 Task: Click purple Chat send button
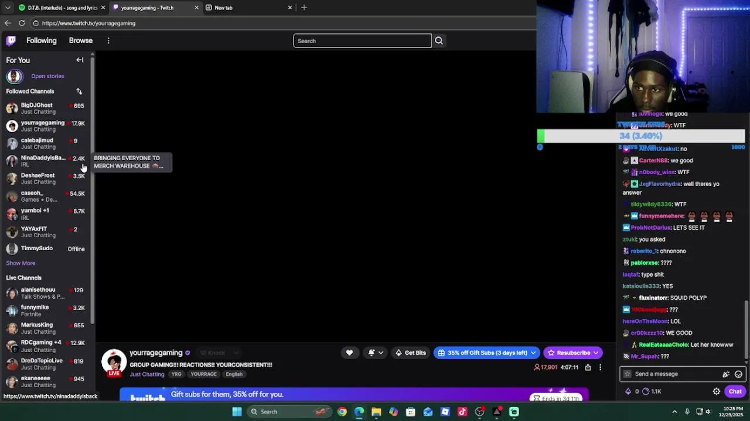(x=735, y=391)
